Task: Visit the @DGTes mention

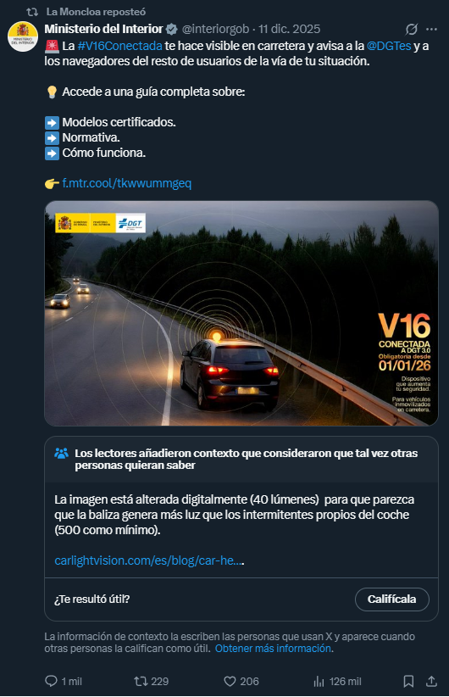Action: (389, 46)
